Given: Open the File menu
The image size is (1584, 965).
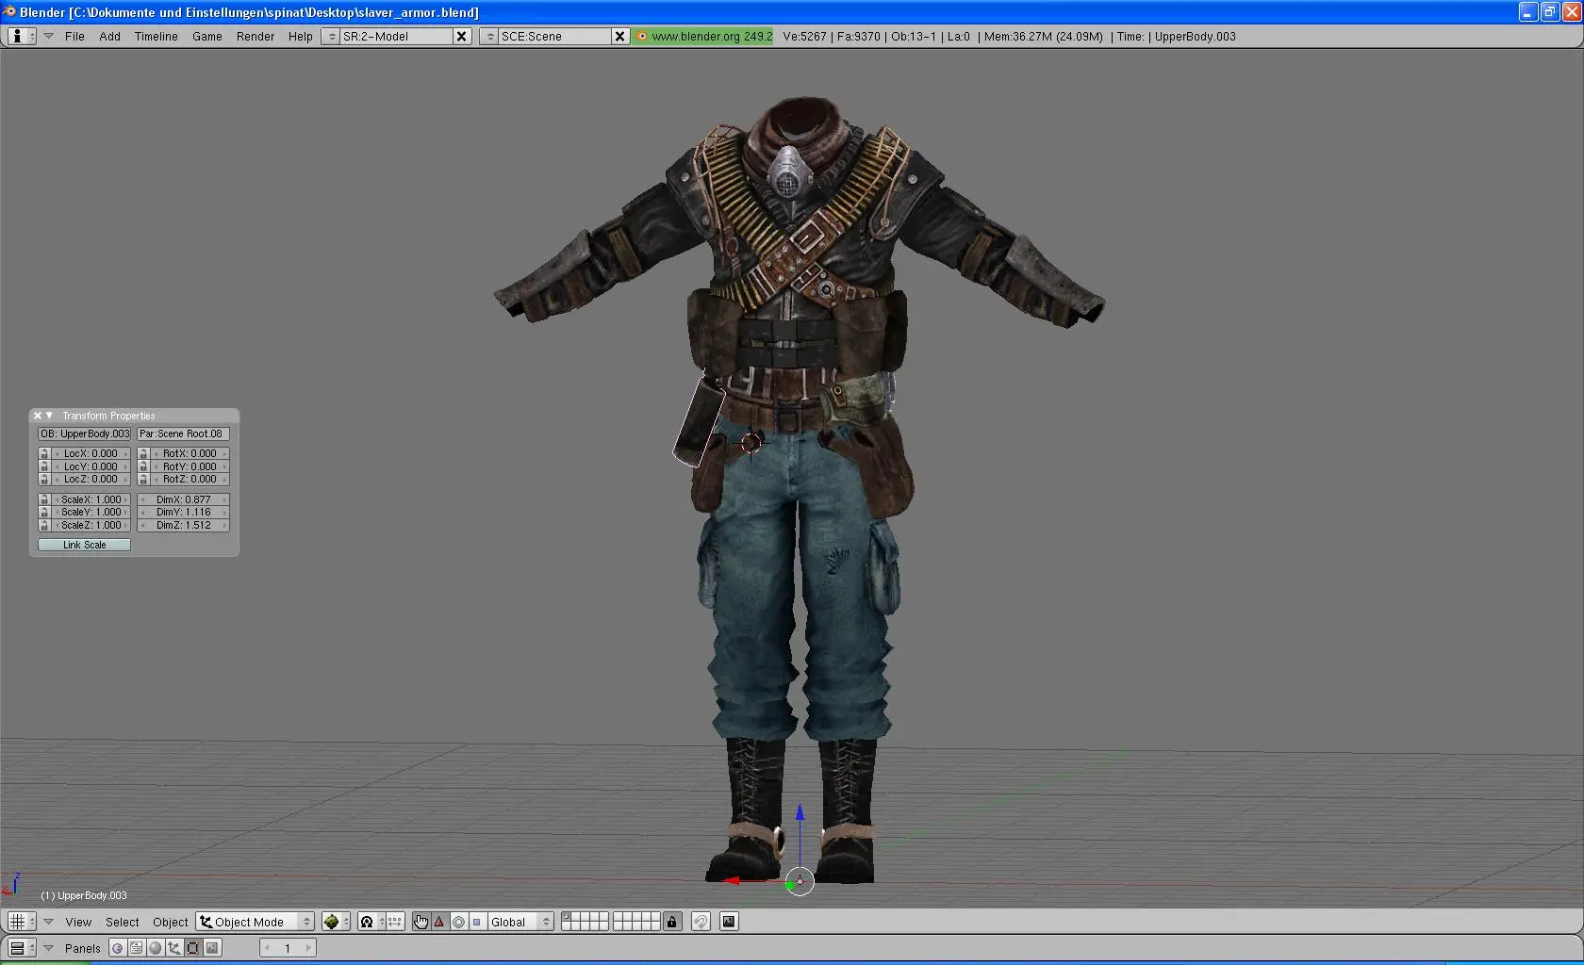Looking at the screenshot, I should point(74,36).
